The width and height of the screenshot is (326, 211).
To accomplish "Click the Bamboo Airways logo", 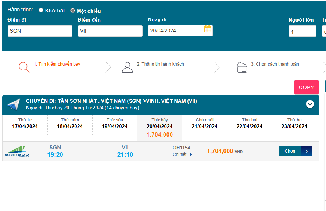I will tap(17, 151).
